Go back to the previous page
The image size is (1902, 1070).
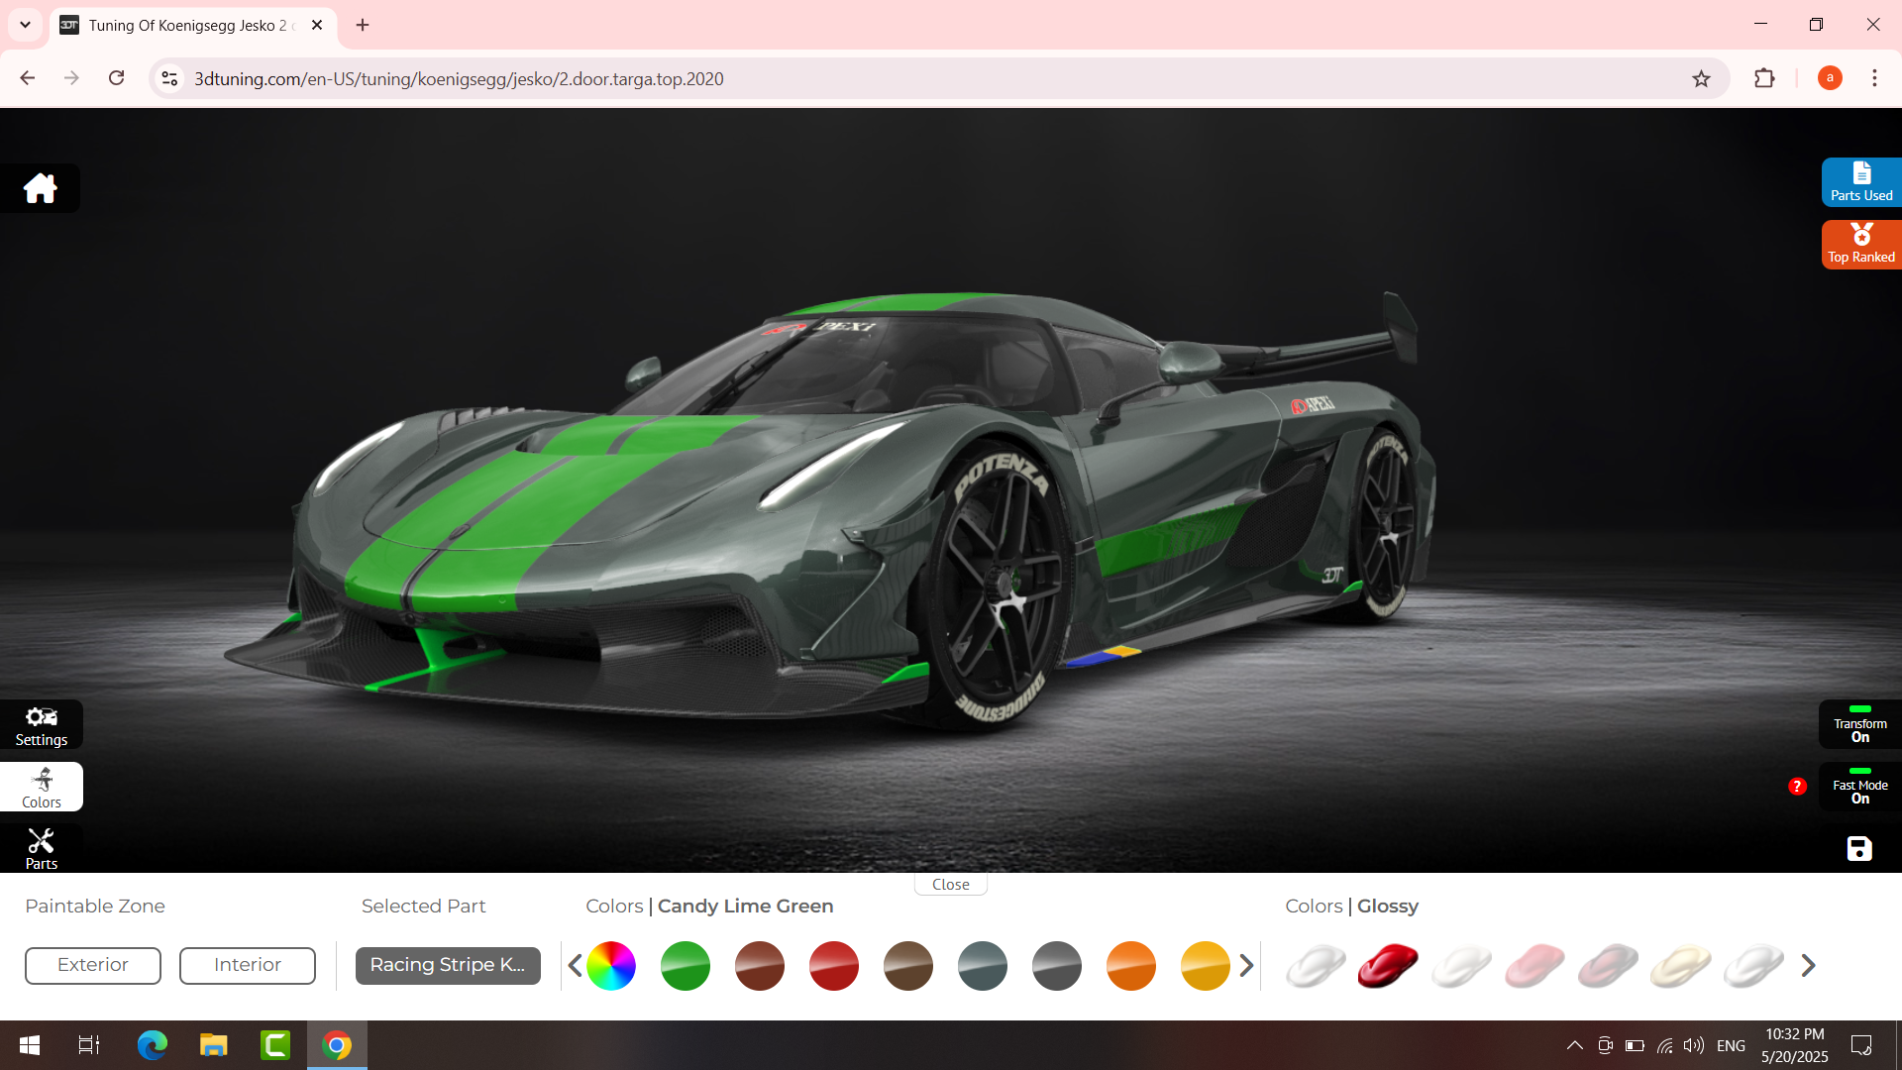pyautogui.click(x=28, y=78)
